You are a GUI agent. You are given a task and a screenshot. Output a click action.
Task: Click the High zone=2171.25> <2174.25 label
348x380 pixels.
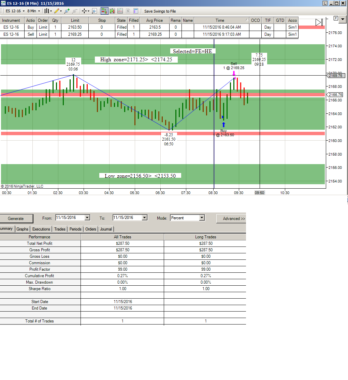point(136,60)
